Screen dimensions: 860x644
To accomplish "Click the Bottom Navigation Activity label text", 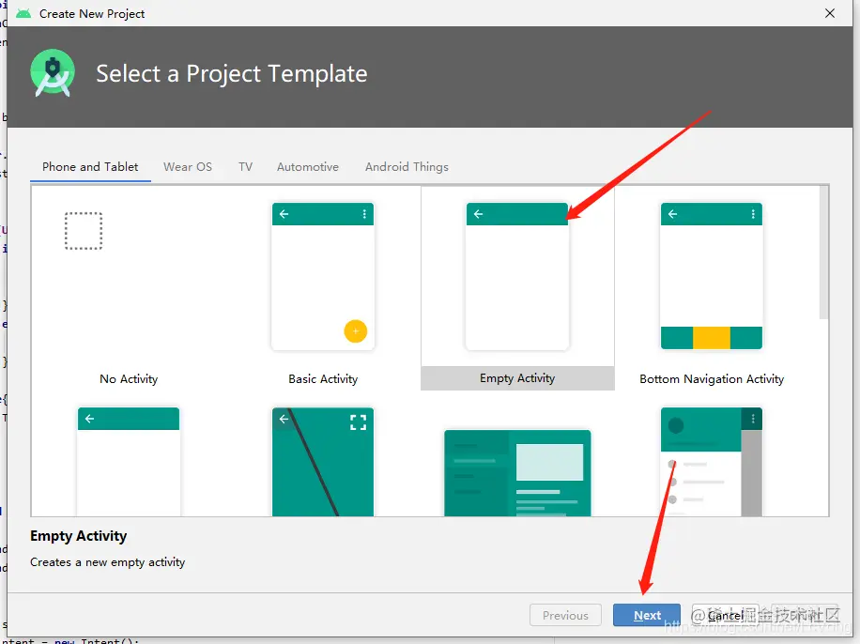I will (x=712, y=379).
